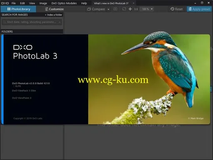The width and height of the screenshot is (213, 160).
Task: Click Index a folder link
Action: click(x=54, y=15)
